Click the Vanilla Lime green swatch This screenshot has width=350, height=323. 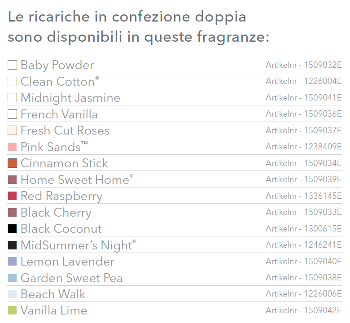pyautogui.click(x=12, y=310)
